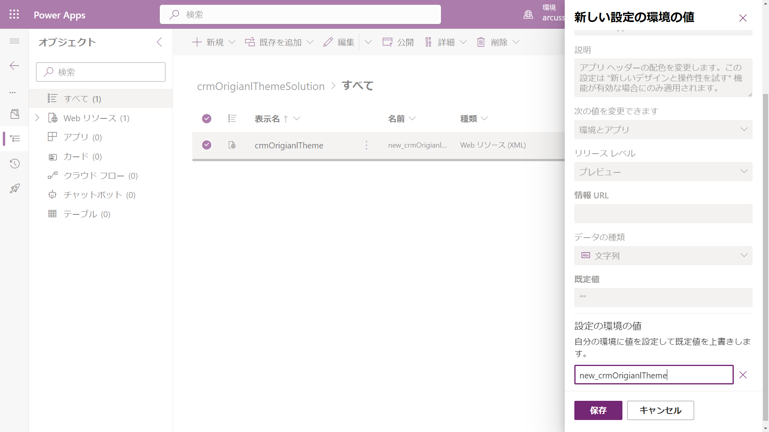The height and width of the screenshot is (432, 769).
Task: Expand the Web リソース tree node
Action: (37, 118)
